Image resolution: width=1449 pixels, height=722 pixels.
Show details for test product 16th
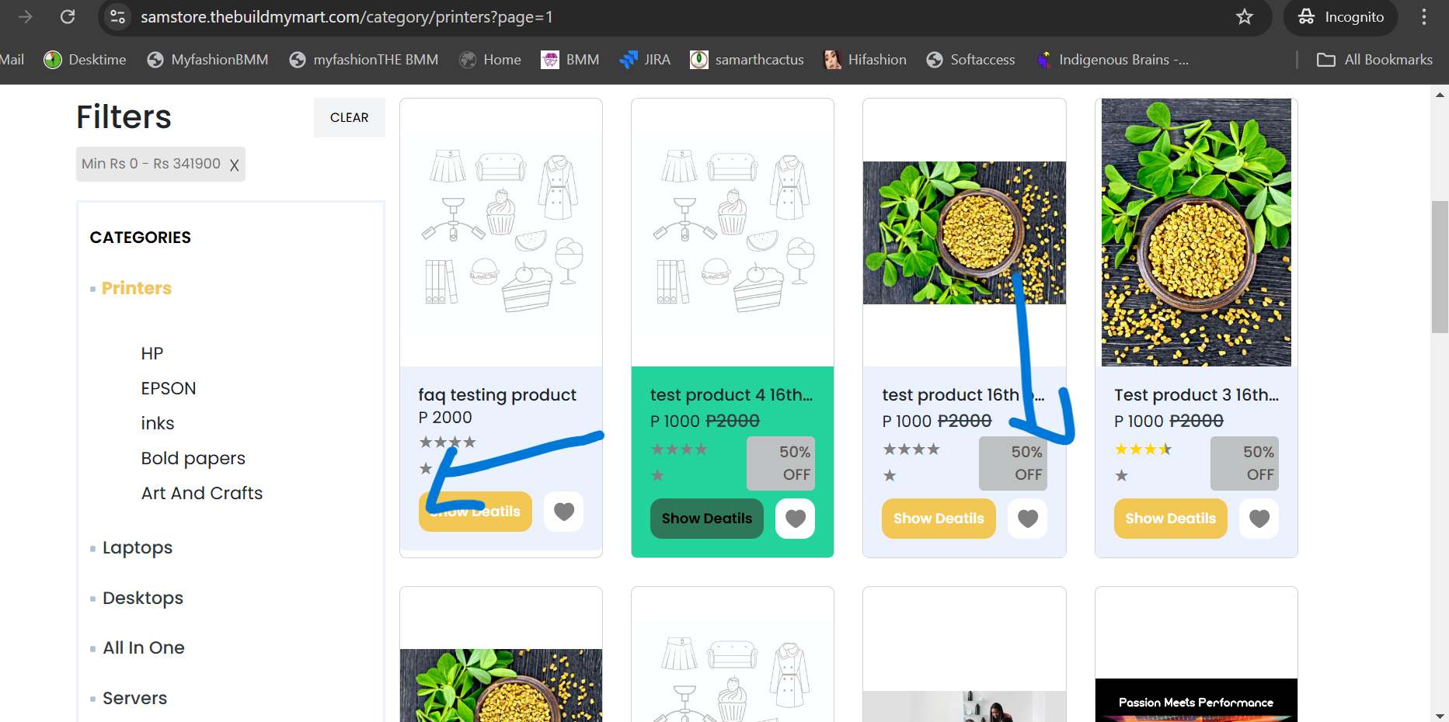(x=939, y=519)
